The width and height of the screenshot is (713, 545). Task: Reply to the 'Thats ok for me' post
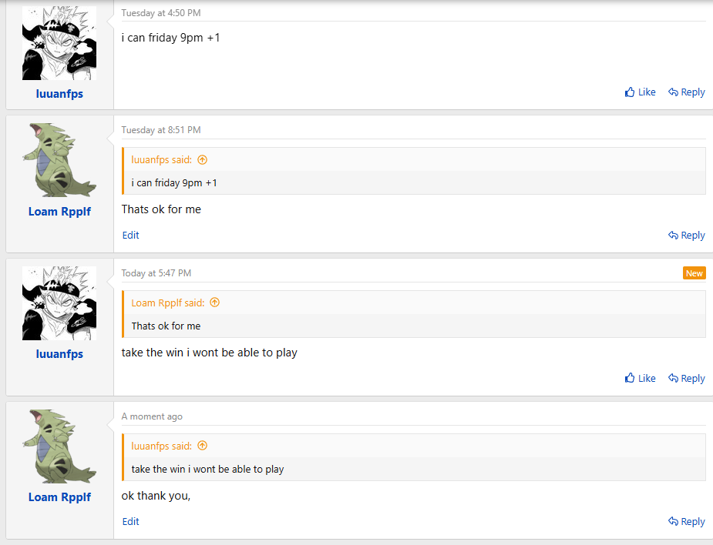click(686, 236)
